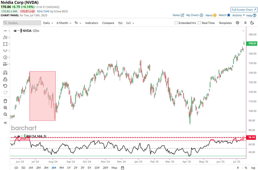Select the trend line drawing tool

tap(5, 31)
